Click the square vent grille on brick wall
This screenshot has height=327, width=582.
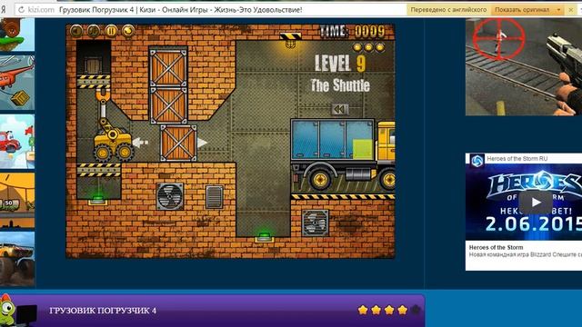tap(215, 197)
